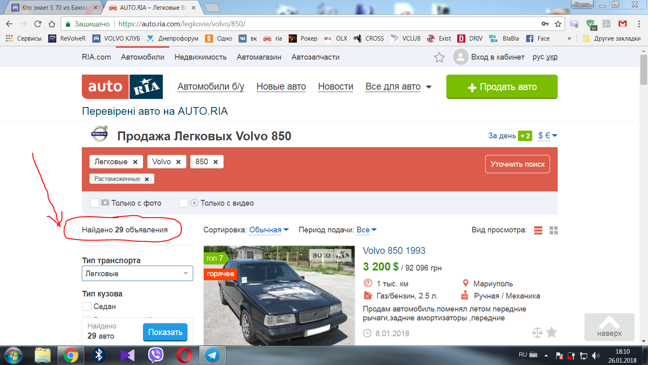Remove the Volvo filter tag
The height and width of the screenshot is (365, 648).
(178, 162)
